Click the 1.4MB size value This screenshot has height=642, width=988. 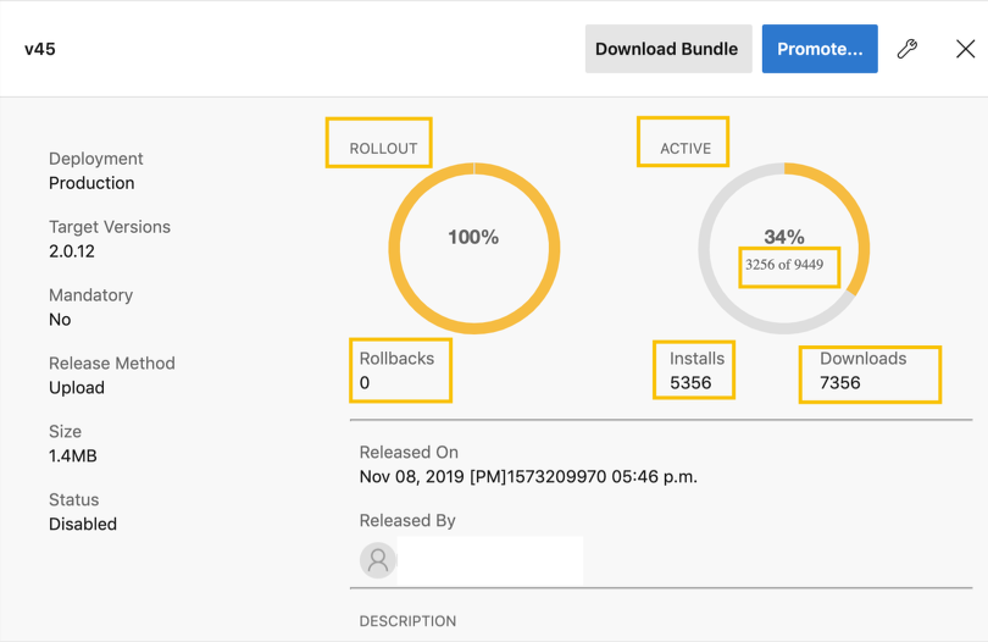coord(73,456)
